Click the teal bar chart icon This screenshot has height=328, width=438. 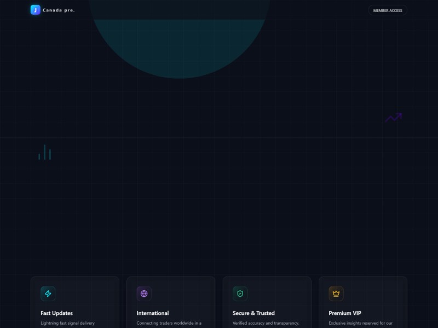[x=44, y=153]
